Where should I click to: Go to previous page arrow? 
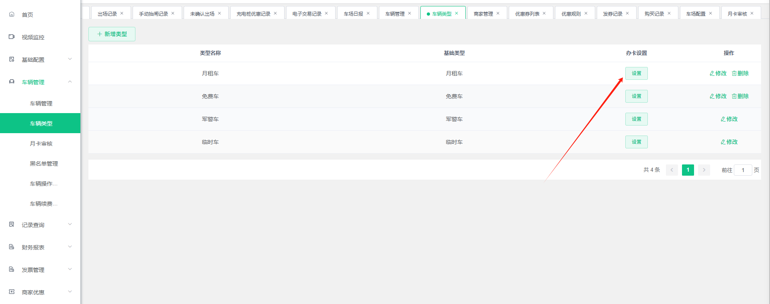coord(672,170)
